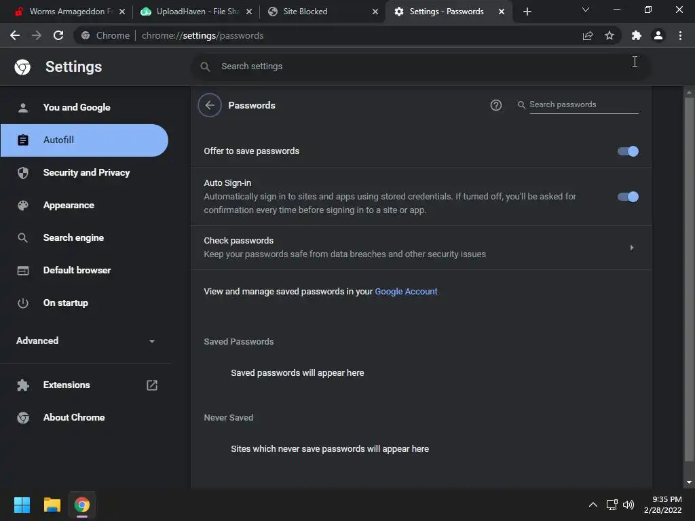Viewport: 695px width, 521px height.
Task: Open the Chrome profile avatar menu
Action: click(658, 35)
